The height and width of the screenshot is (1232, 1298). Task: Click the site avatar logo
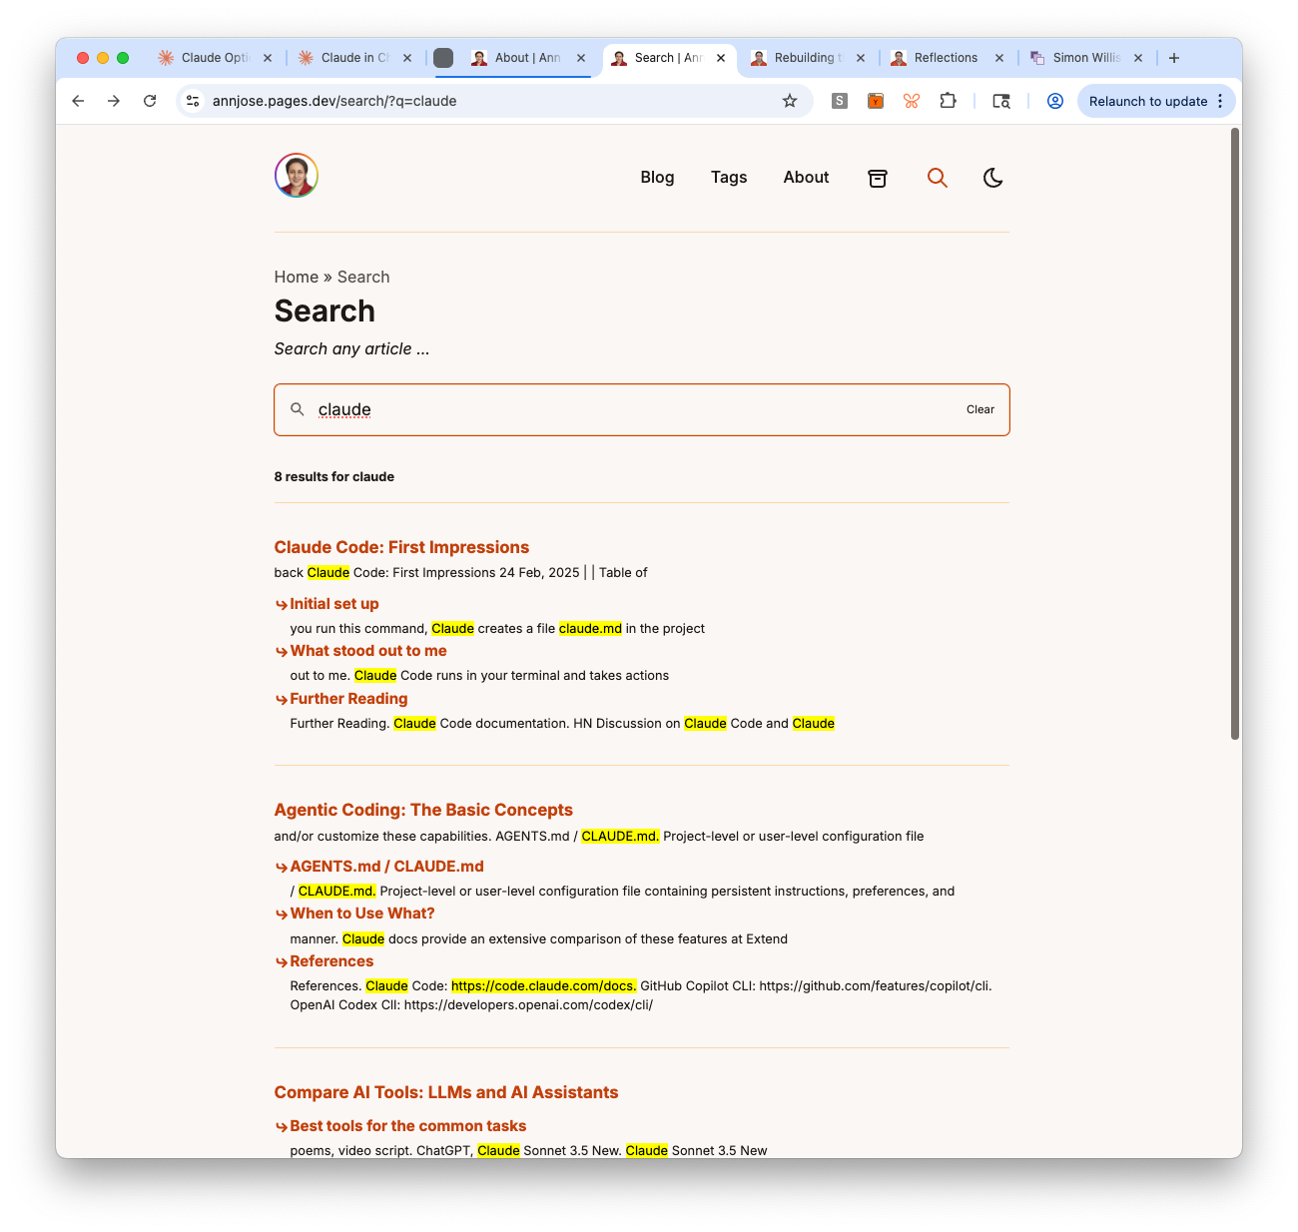coord(296,175)
